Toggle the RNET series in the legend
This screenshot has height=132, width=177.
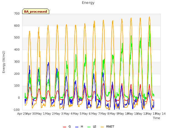point(107,127)
